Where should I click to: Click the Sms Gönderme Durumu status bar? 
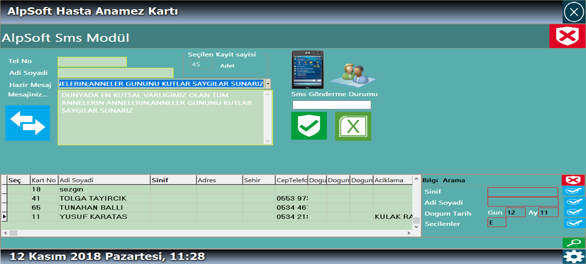point(332,105)
